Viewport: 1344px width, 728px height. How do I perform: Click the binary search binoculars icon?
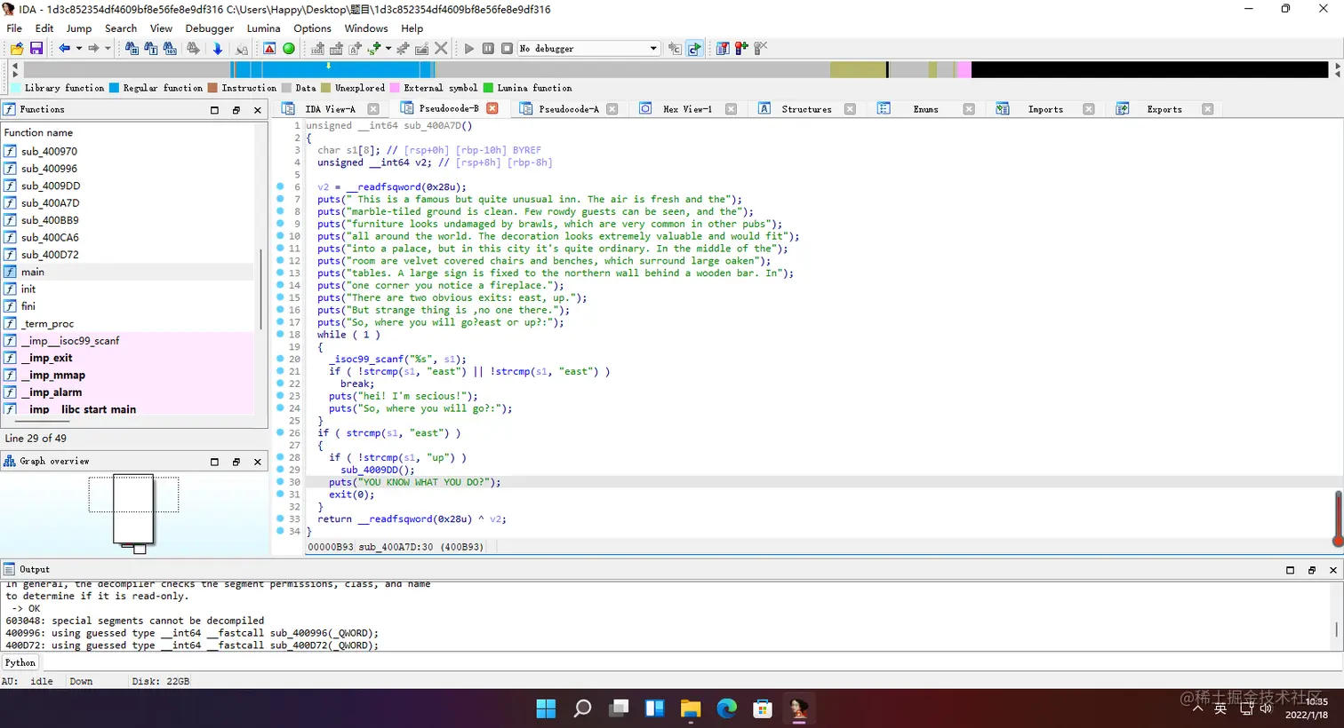(170, 49)
